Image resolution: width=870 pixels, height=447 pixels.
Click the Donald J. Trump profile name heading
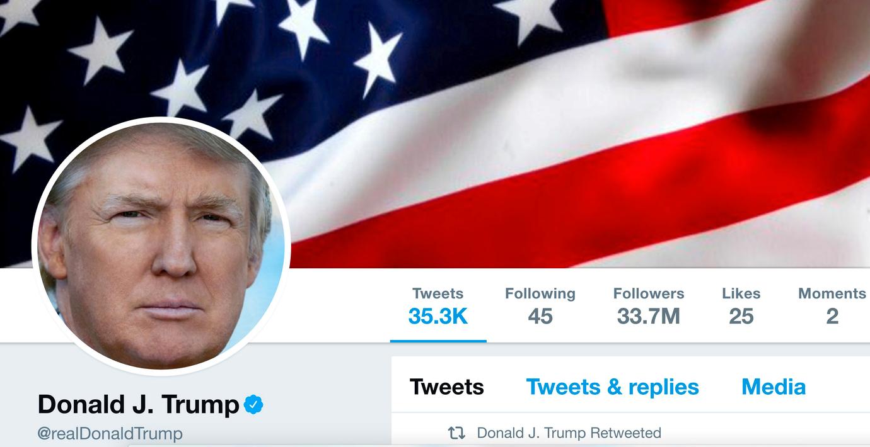139,404
